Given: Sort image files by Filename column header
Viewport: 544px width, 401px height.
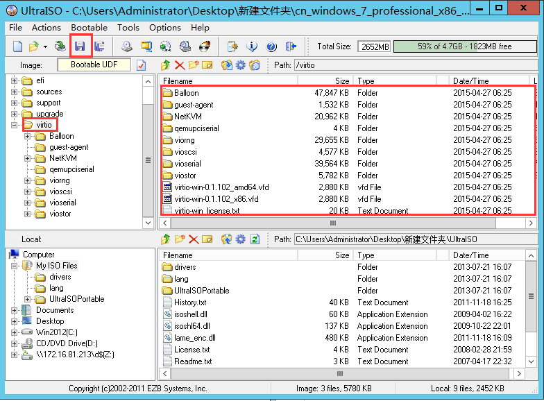Looking at the screenshot, I should coord(228,80).
